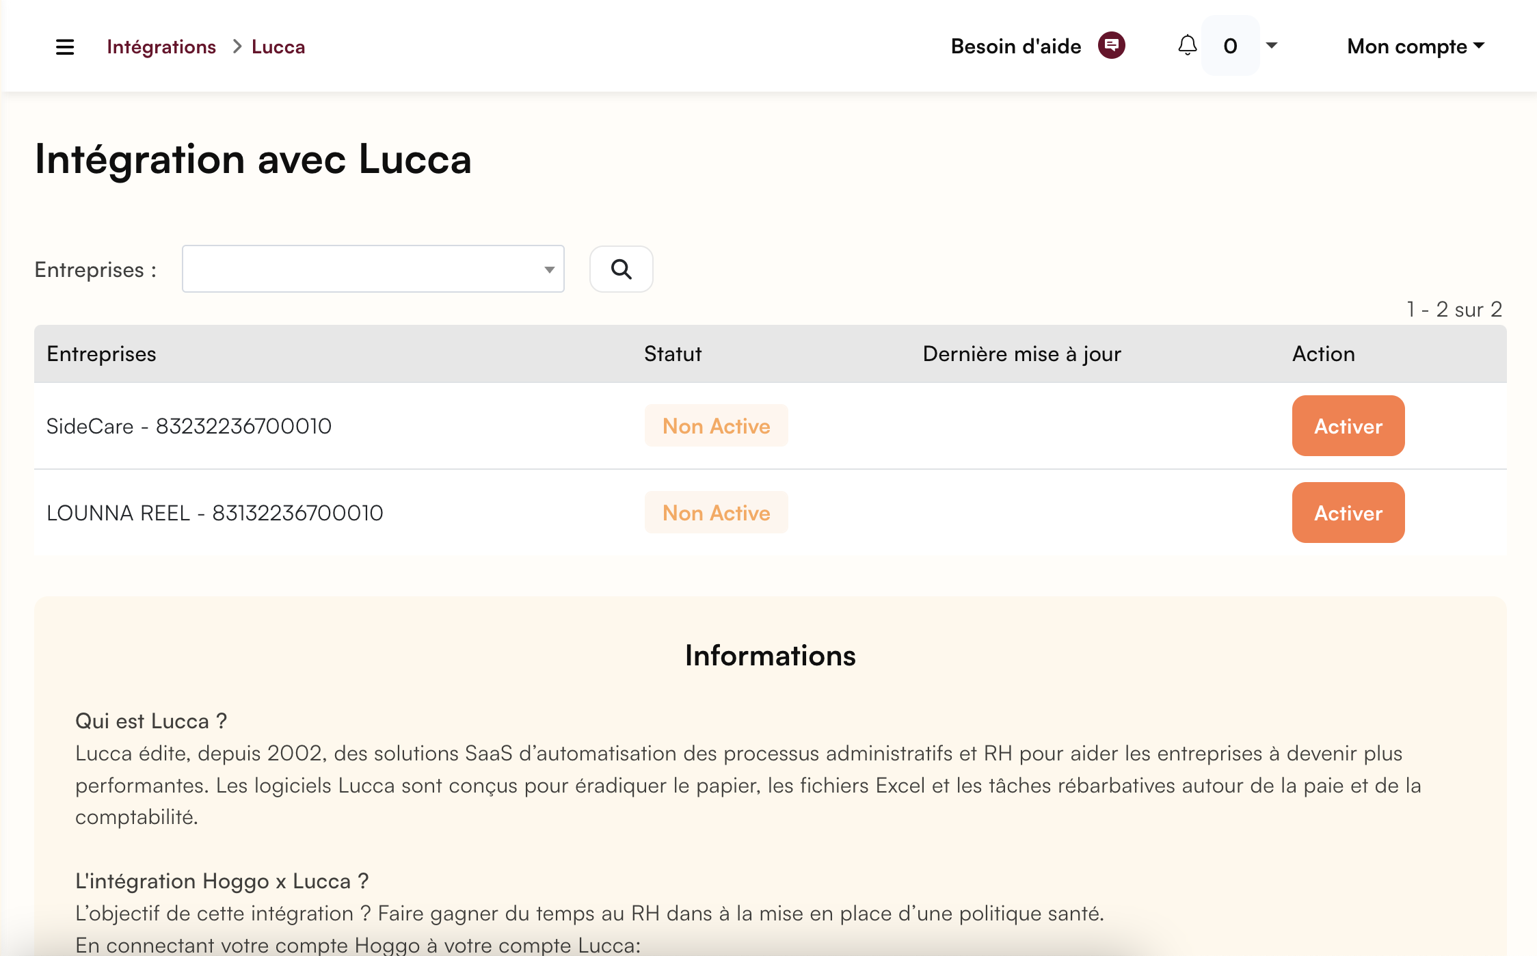Click the notification bell icon
Viewport: 1537px width, 956px height.
pos(1188,46)
